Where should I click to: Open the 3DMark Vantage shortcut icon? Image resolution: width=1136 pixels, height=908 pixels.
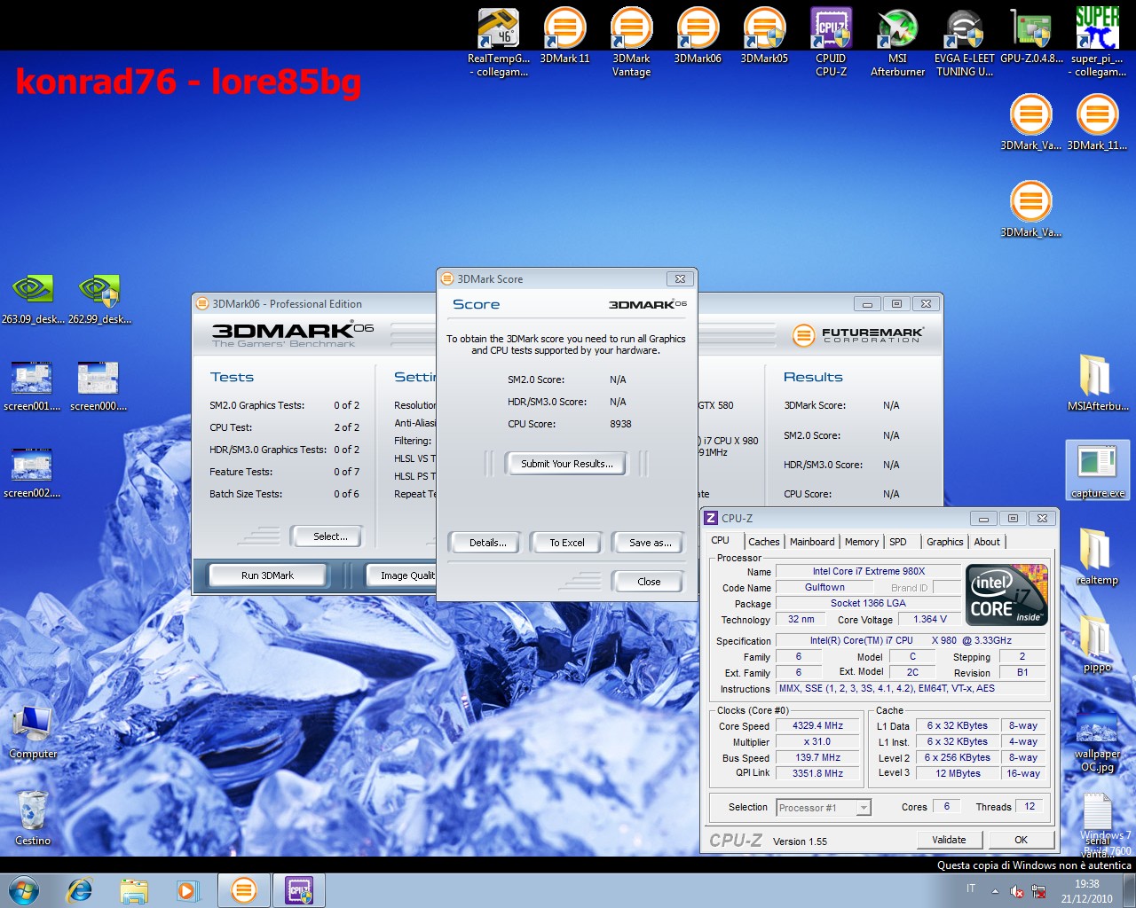click(631, 43)
